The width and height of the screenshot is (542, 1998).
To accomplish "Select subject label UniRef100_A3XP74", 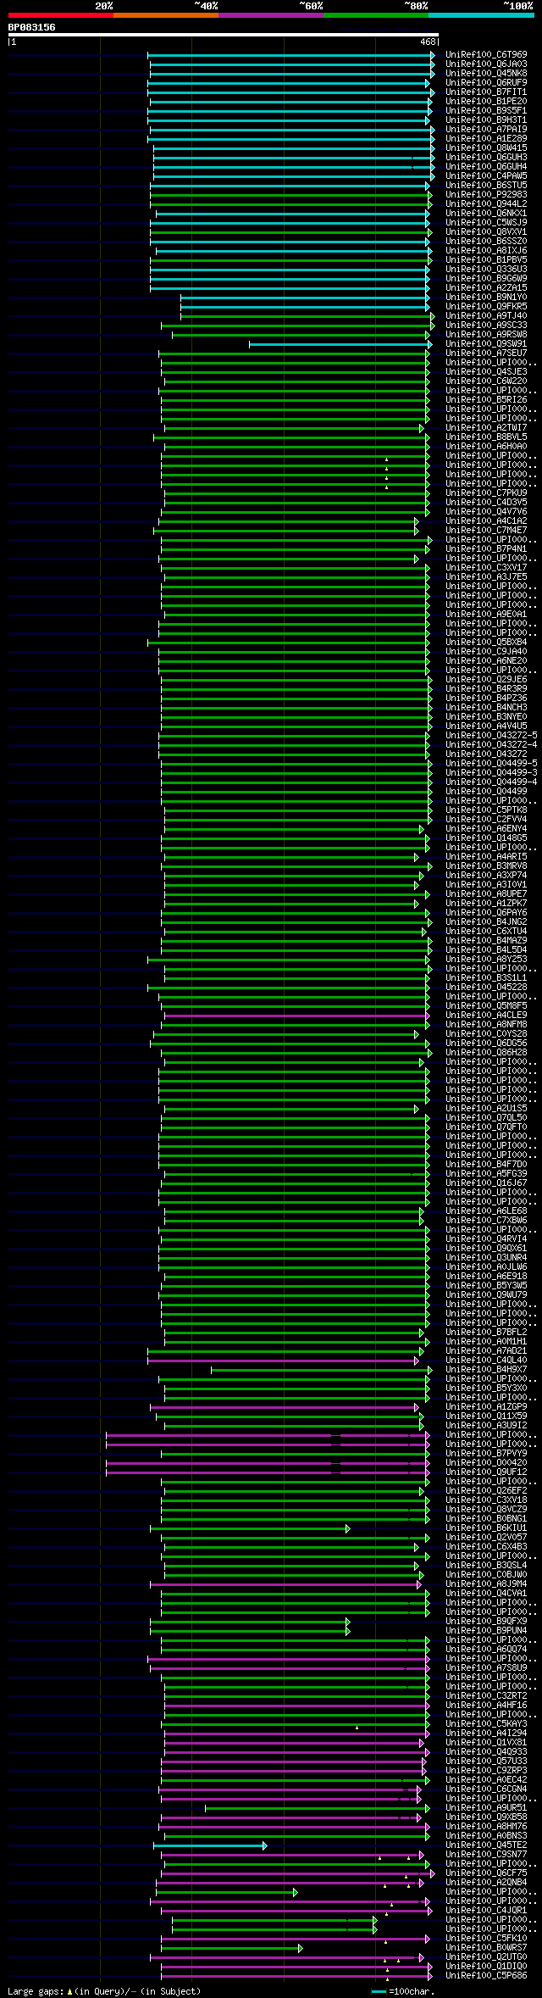I will 486,875.
